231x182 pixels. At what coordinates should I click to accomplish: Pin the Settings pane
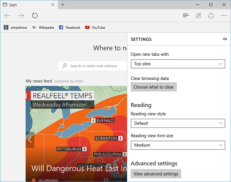point(225,39)
